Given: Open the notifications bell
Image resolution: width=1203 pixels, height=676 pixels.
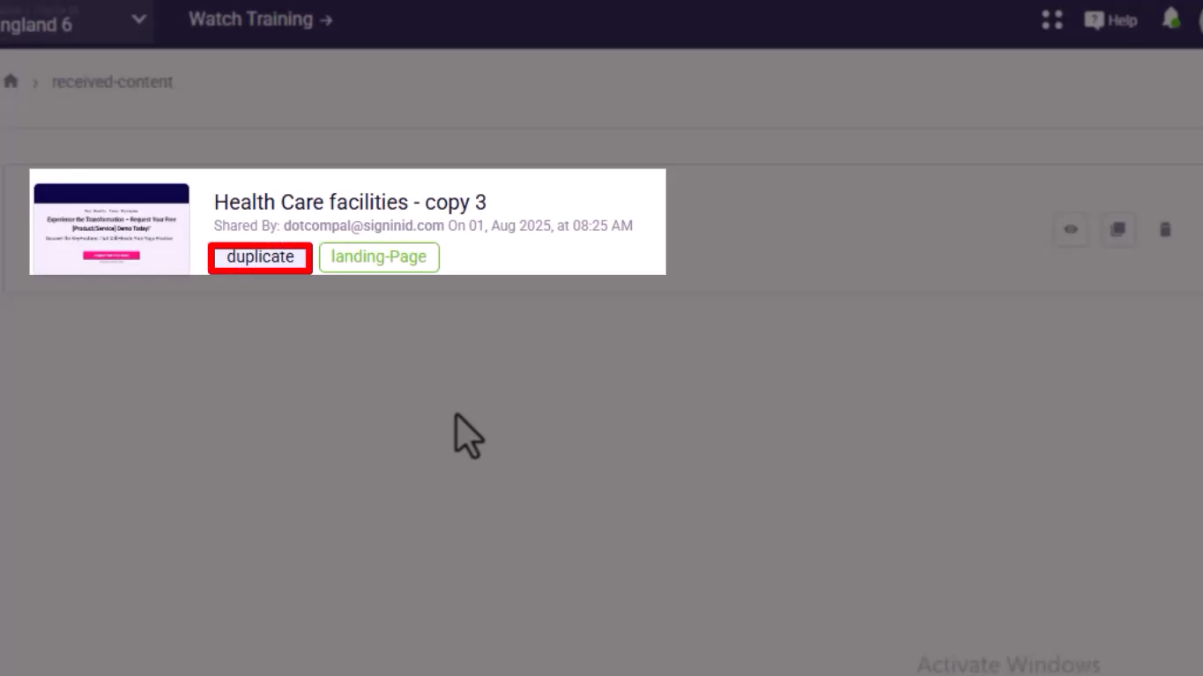Looking at the screenshot, I should click(1171, 19).
